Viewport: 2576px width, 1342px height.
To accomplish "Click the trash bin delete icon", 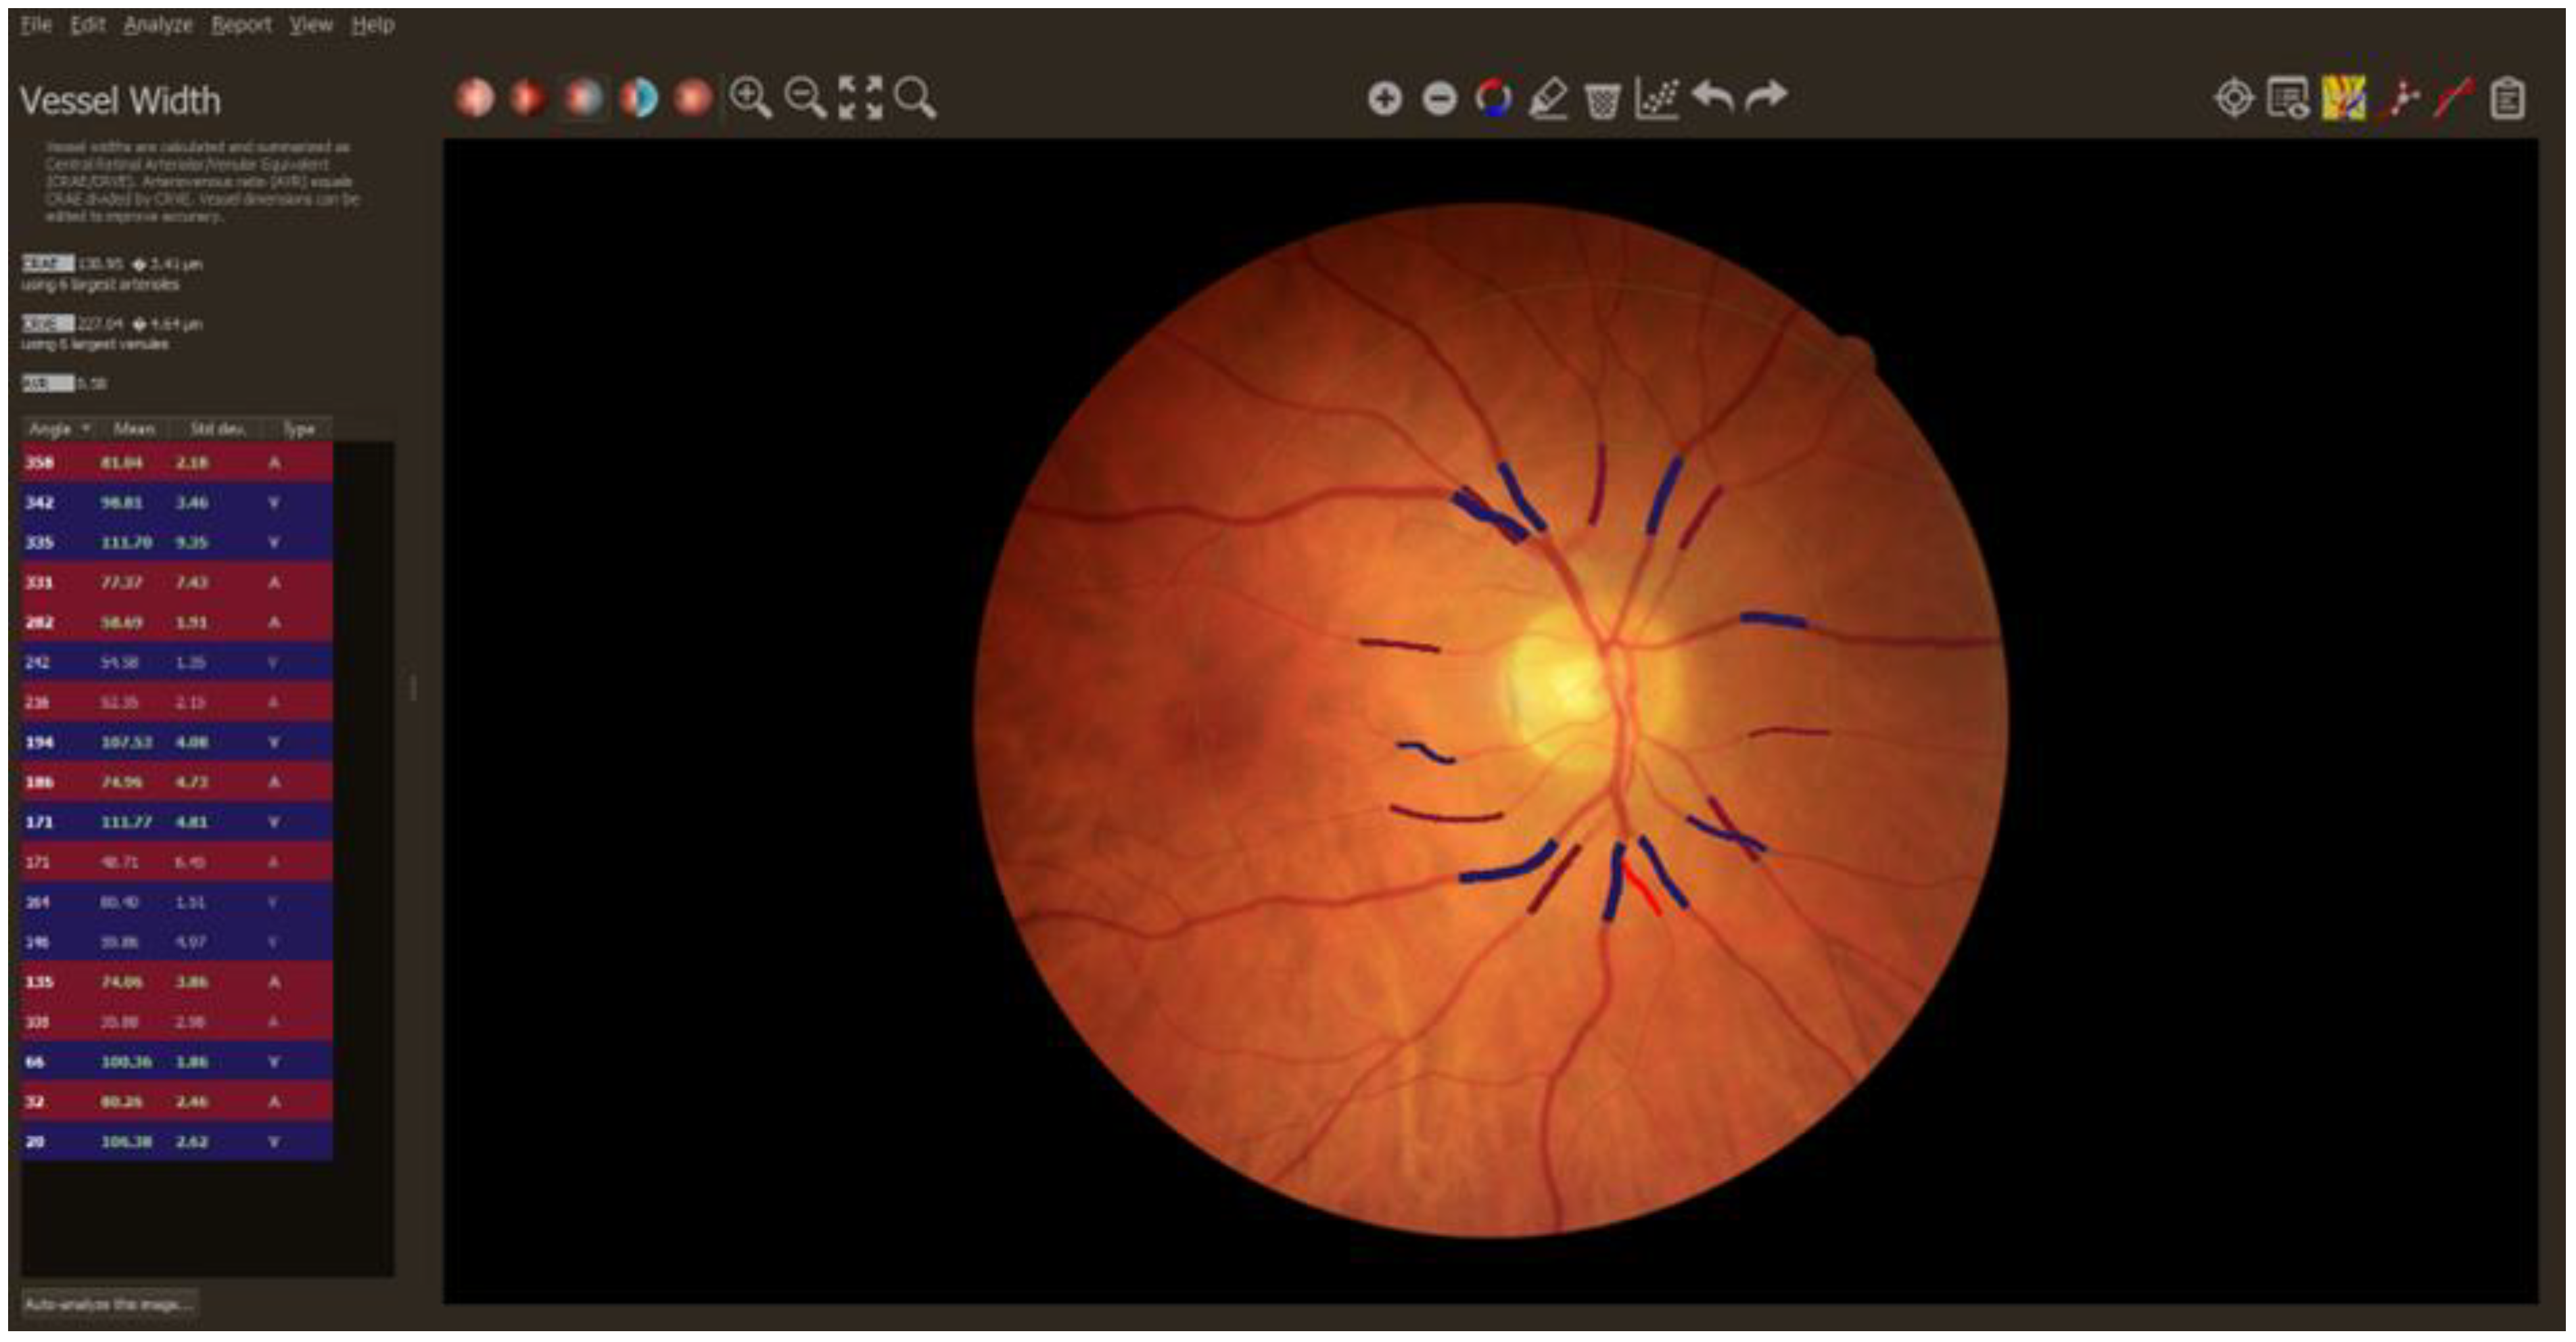I will coord(1602,99).
